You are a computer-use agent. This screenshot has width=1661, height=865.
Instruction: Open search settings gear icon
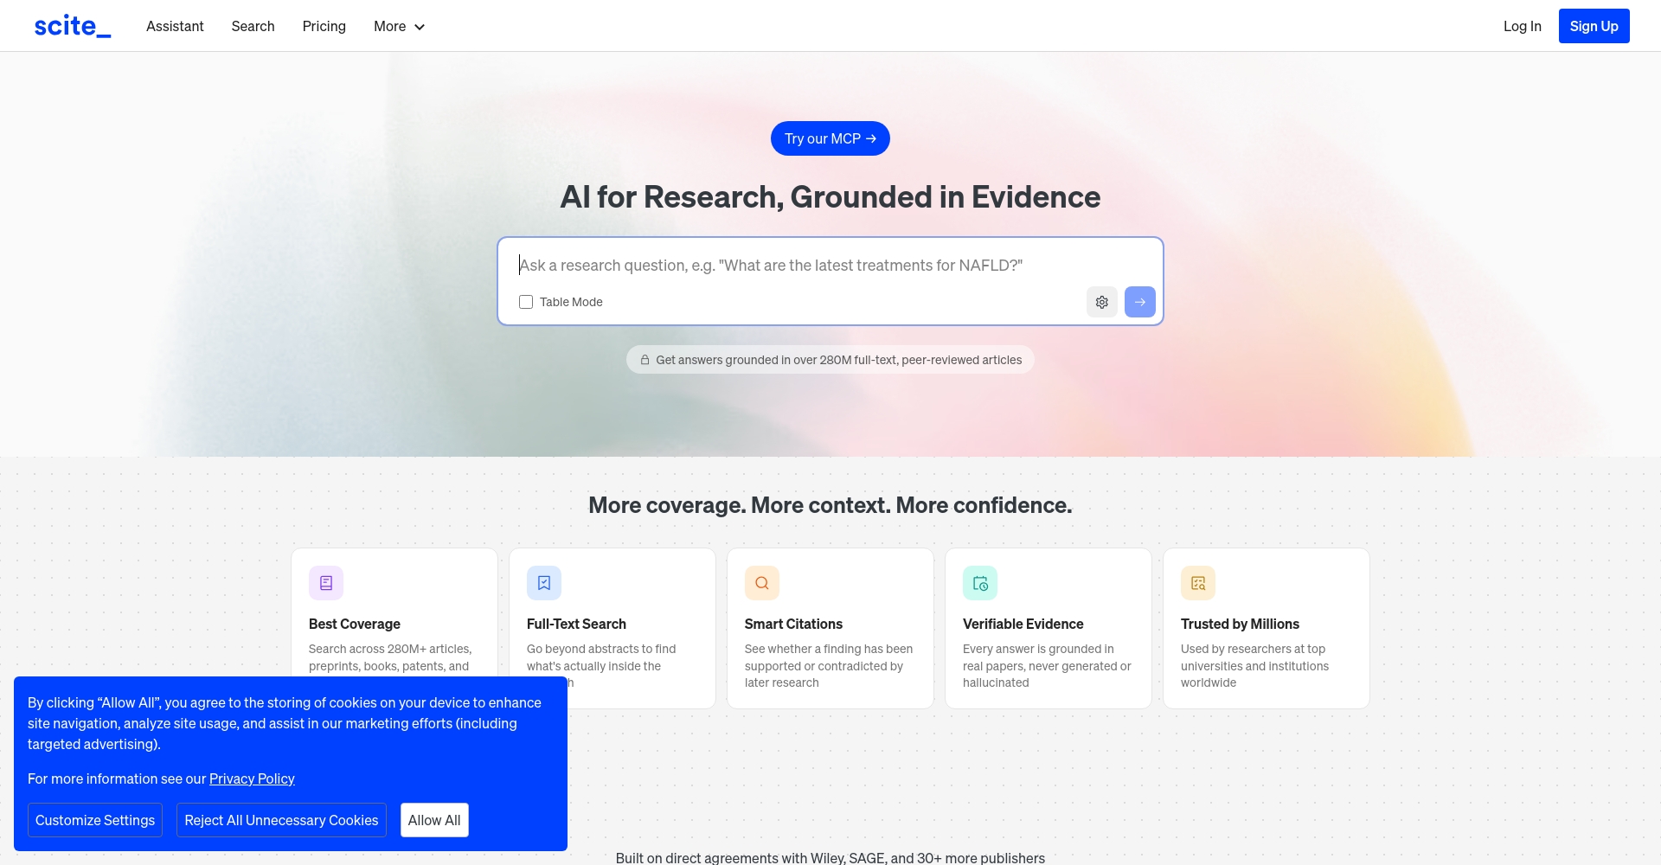click(1101, 302)
